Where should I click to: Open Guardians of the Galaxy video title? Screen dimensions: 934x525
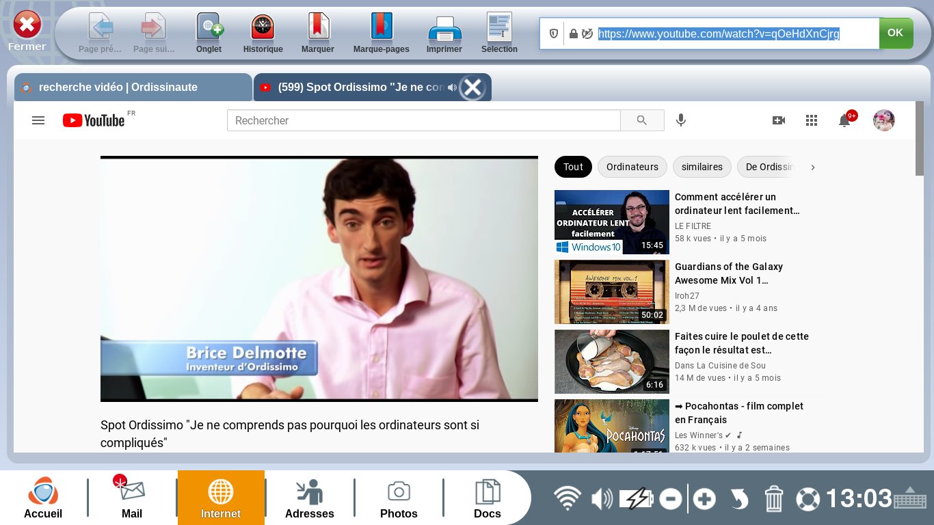click(x=729, y=273)
